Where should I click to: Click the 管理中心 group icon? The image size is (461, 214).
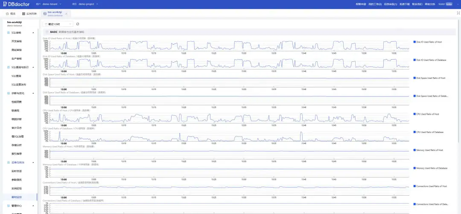tap(8, 205)
